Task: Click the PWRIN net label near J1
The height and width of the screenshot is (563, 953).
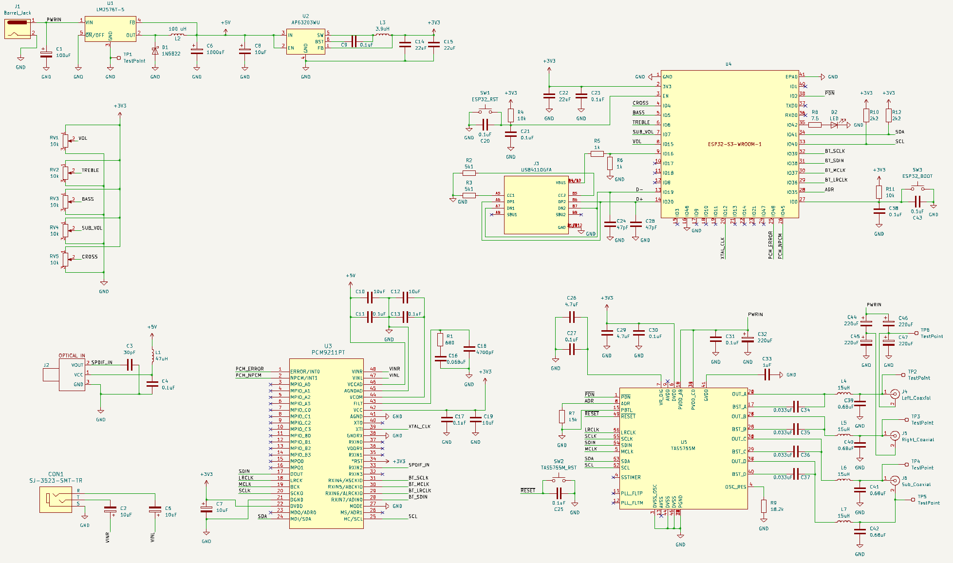Action: [x=54, y=20]
